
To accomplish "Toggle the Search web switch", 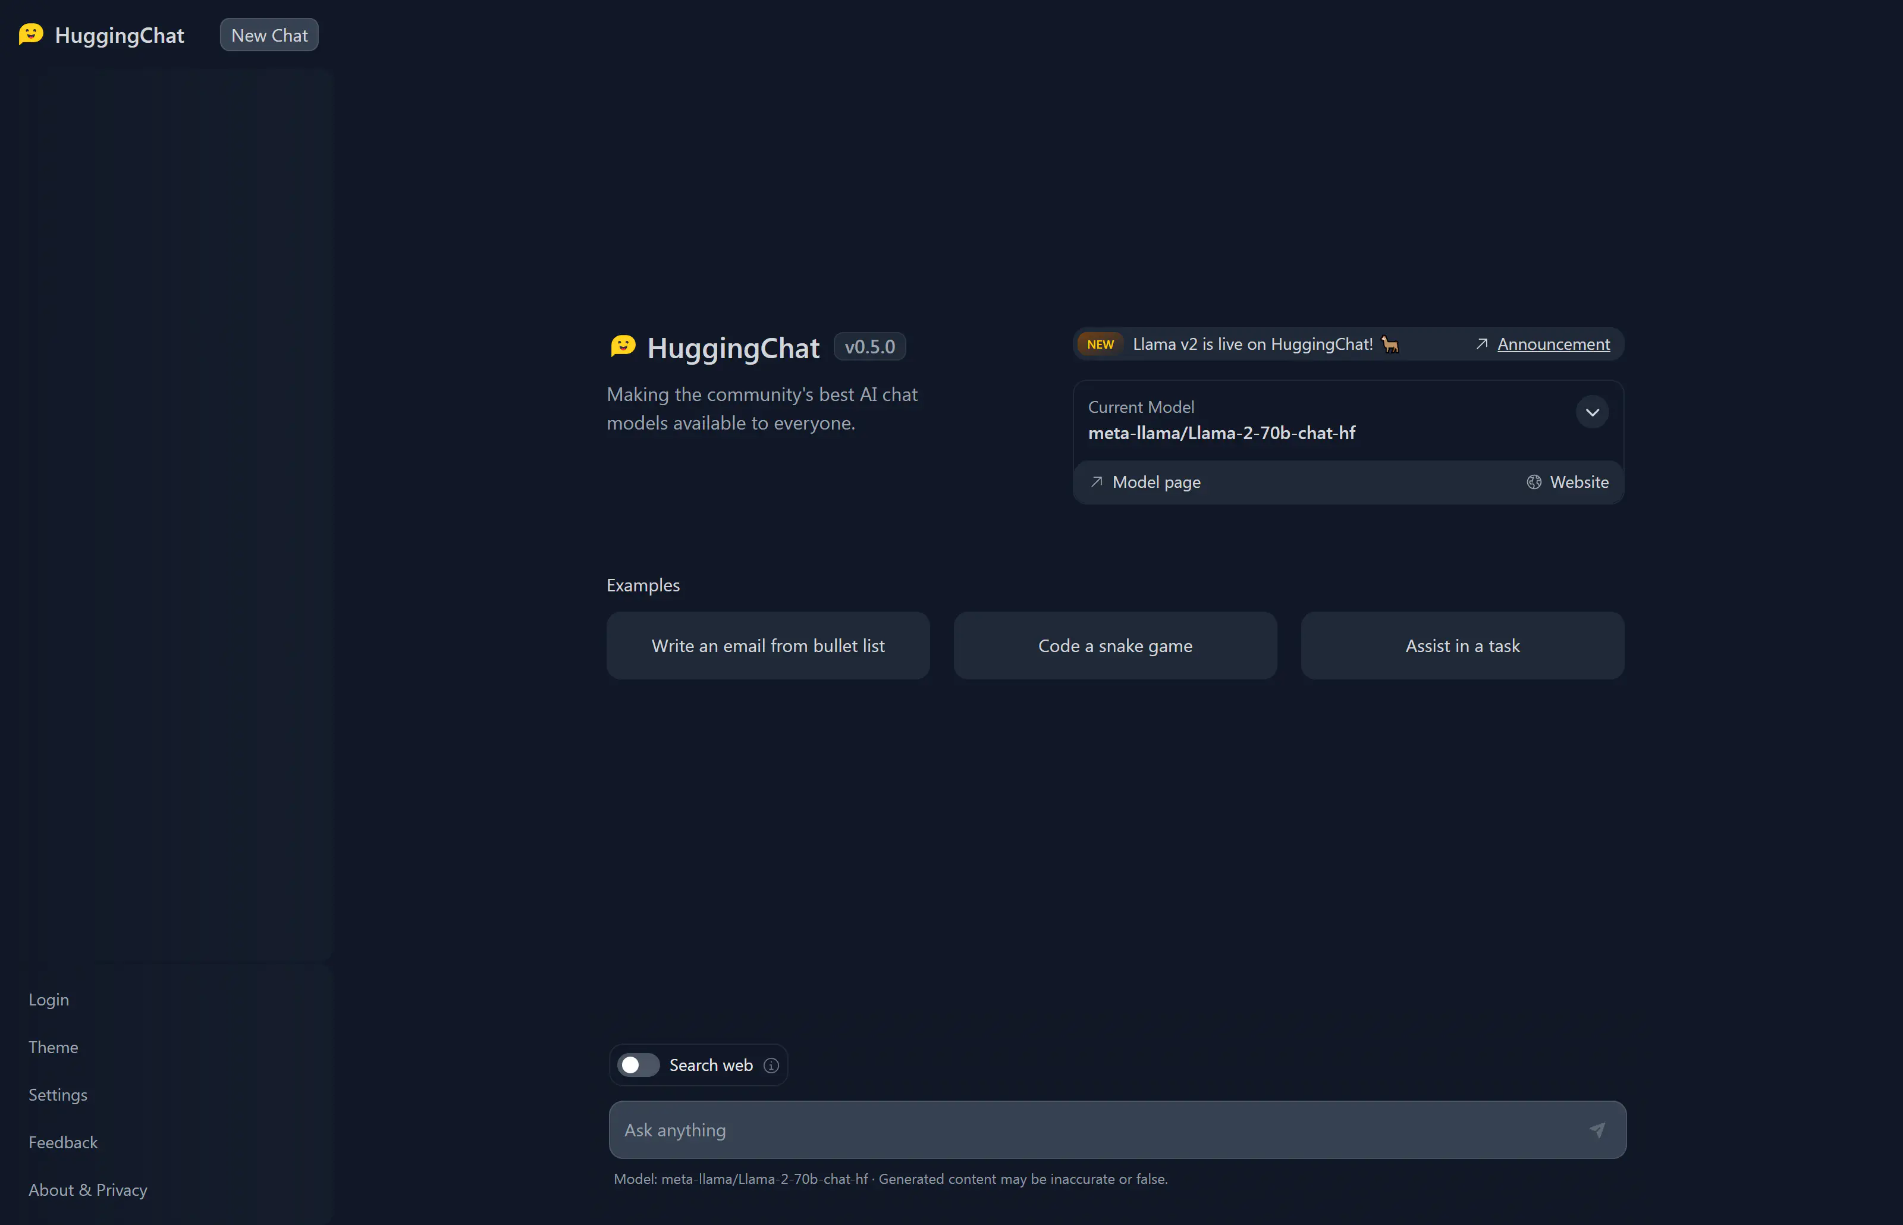I will [638, 1064].
